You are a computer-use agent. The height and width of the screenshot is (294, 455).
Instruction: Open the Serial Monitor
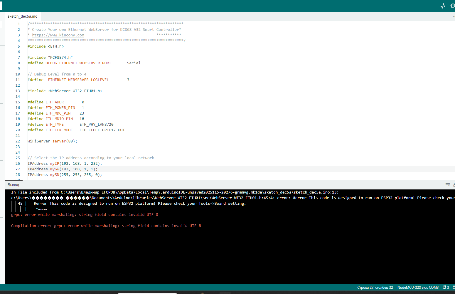pyautogui.click(x=452, y=6)
